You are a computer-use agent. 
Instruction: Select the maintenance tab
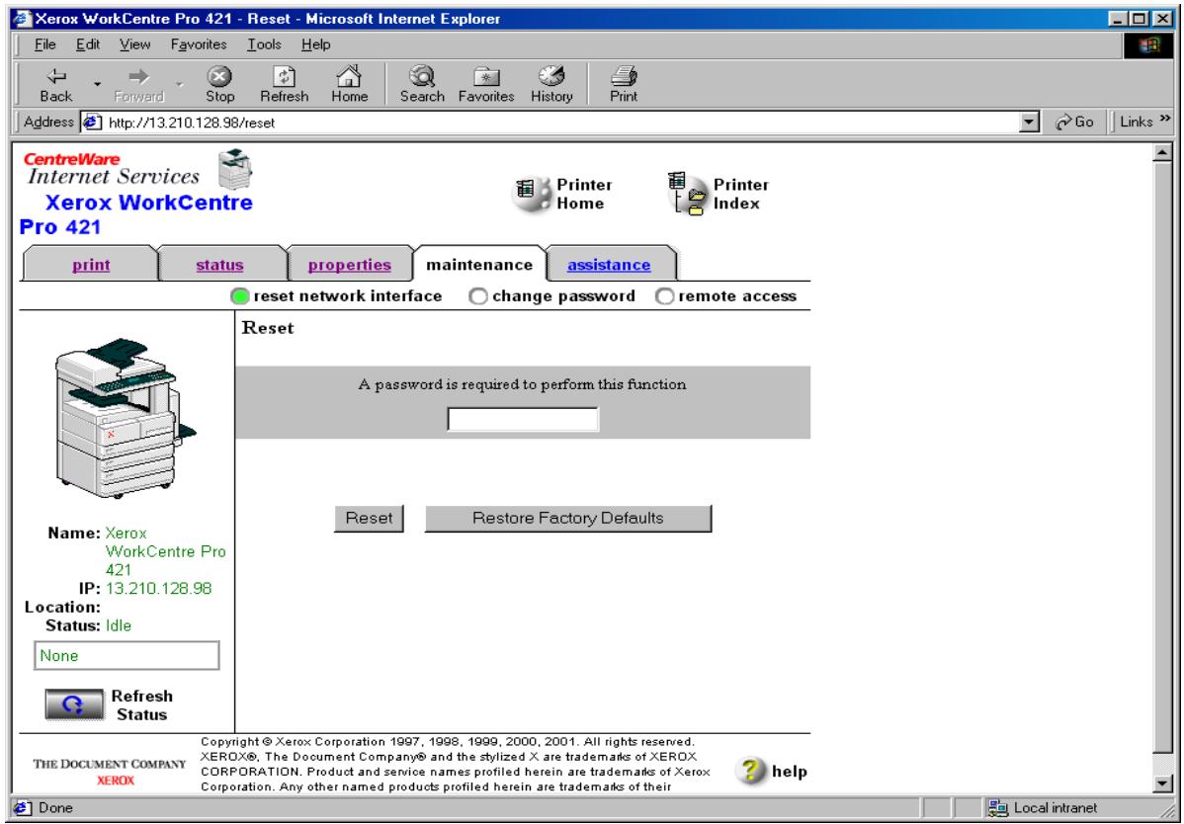(x=479, y=265)
